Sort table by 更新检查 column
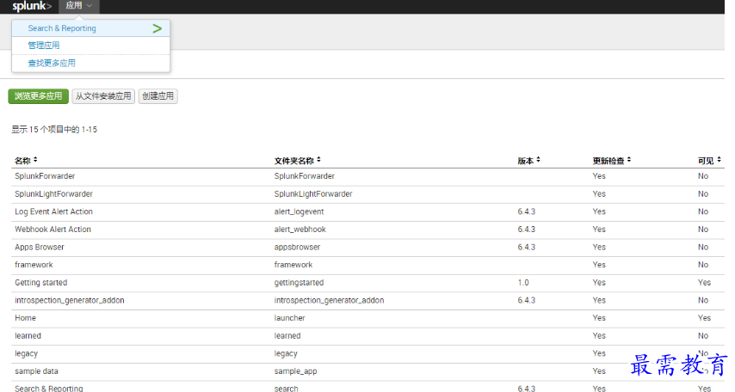 612,161
